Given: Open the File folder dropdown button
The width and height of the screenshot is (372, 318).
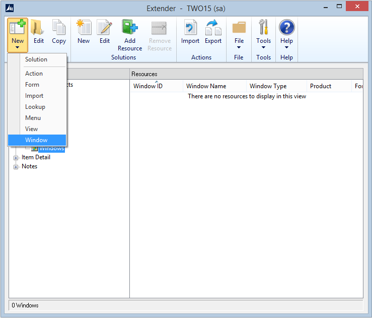Looking at the screenshot, I should click(x=239, y=35).
